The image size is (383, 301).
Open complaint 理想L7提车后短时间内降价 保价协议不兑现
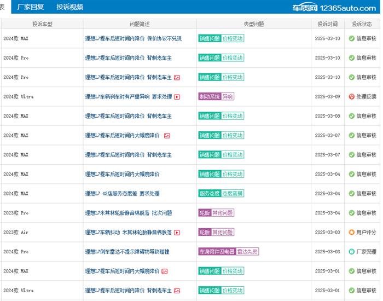(x=134, y=39)
